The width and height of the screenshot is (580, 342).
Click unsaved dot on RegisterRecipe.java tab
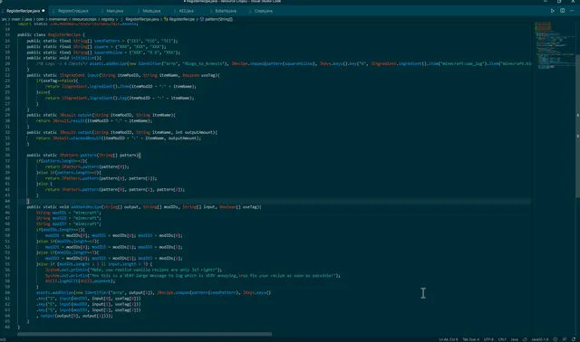(x=43, y=11)
